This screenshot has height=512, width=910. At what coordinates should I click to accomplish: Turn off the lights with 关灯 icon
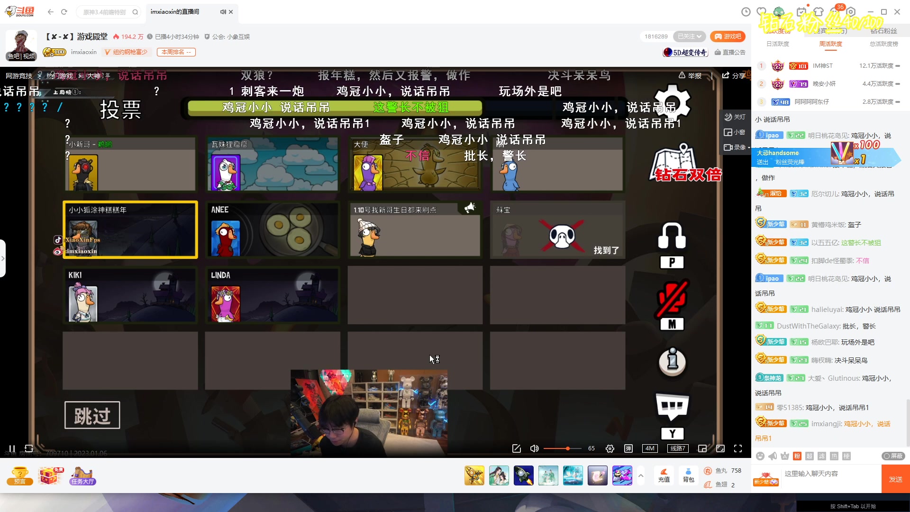pyautogui.click(x=734, y=117)
